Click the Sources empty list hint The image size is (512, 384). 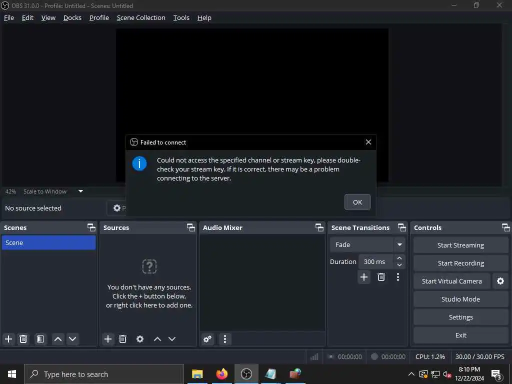coord(149,296)
